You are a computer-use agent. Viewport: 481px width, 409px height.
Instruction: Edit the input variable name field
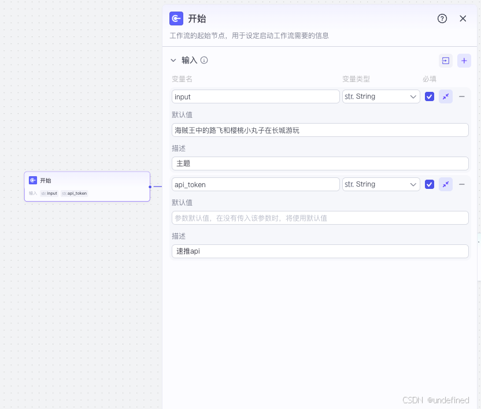tap(256, 96)
